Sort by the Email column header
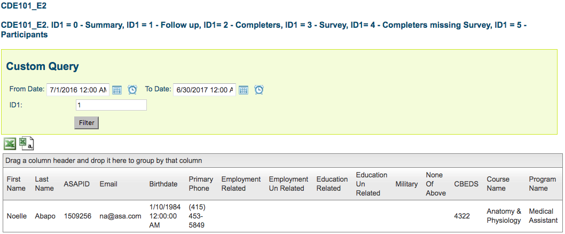The width and height of the screenshot is (565, 234). click(109, 184)
